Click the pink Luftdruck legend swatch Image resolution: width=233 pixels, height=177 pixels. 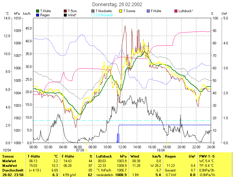click(x=176, y=11)
